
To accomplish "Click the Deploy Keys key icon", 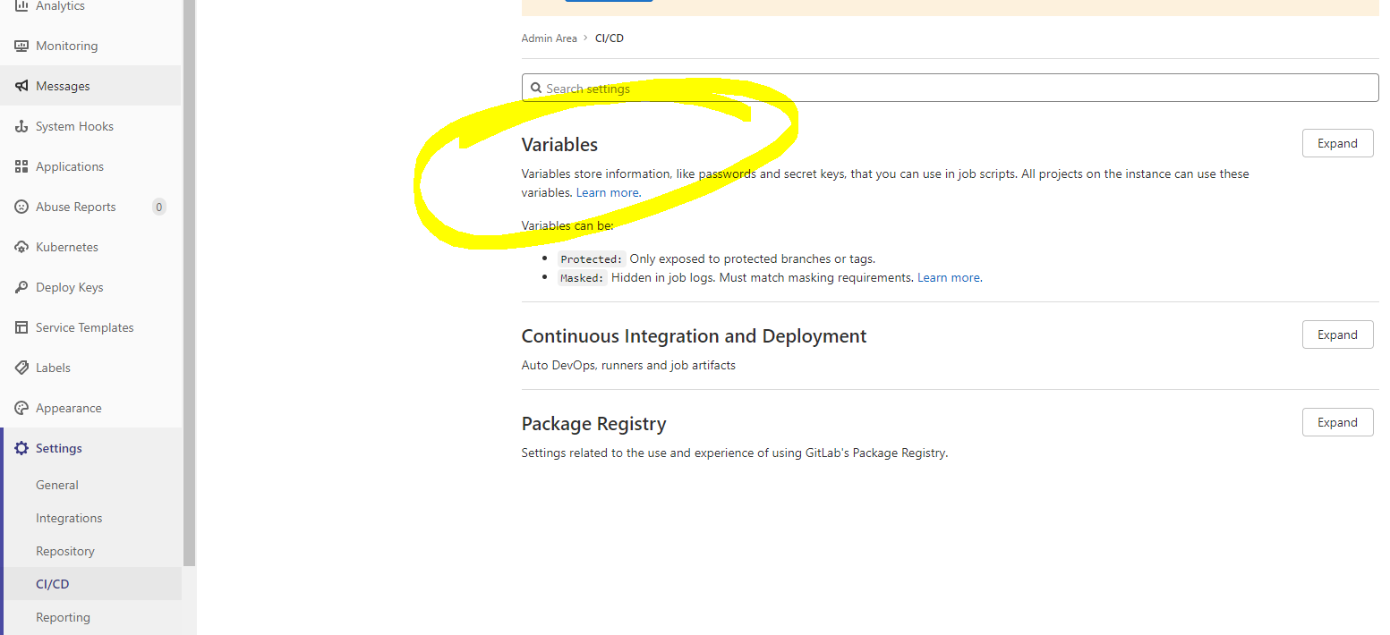I will (x=21, y=287).
